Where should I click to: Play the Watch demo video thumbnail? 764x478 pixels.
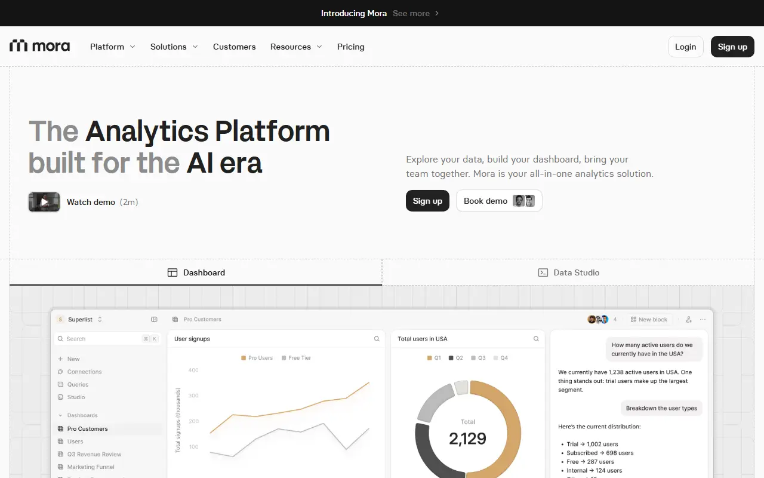44,202
